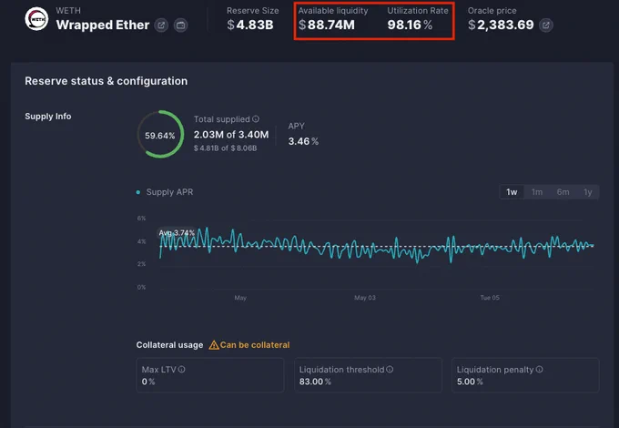
Task: Click the $4.81B of $8.06B text
Action: coord(225,148)
